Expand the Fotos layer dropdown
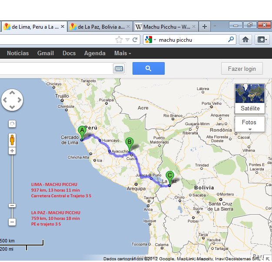272x262 pixels. pyautogui.click(x=249, y=124)
